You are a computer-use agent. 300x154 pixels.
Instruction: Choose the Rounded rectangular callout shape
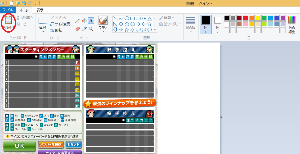pos(138,29)
